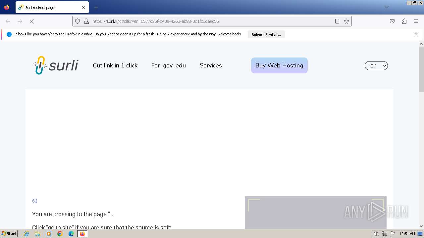Open the Action Center flag icon
Image resolution: width=424 pixels, height=238 pixels.
(x=393, y=234)
